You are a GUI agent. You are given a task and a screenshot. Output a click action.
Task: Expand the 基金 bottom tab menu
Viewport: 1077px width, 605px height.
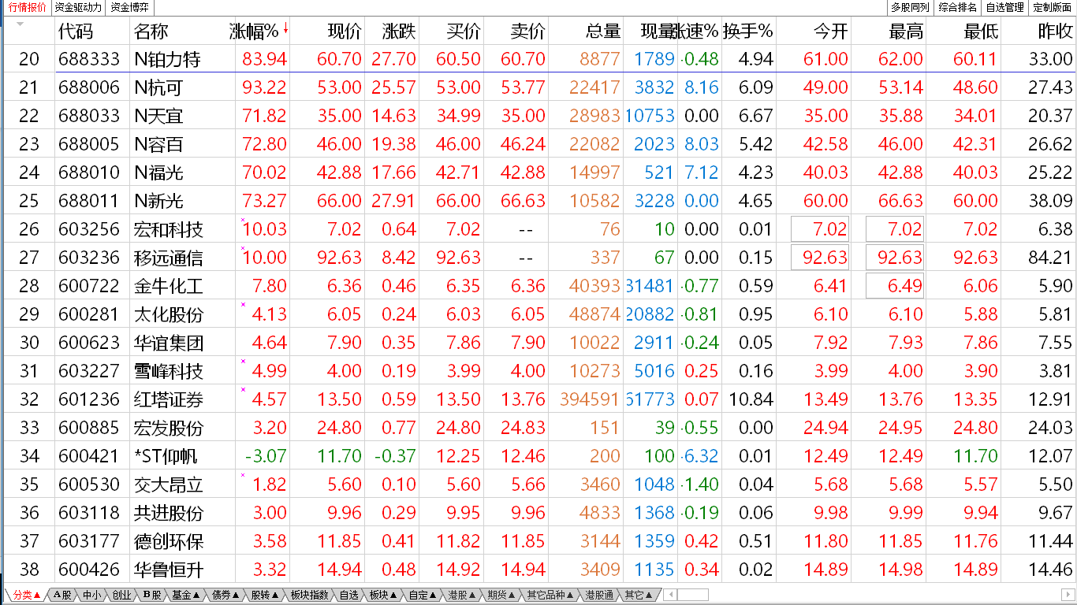tap(186, 595)
